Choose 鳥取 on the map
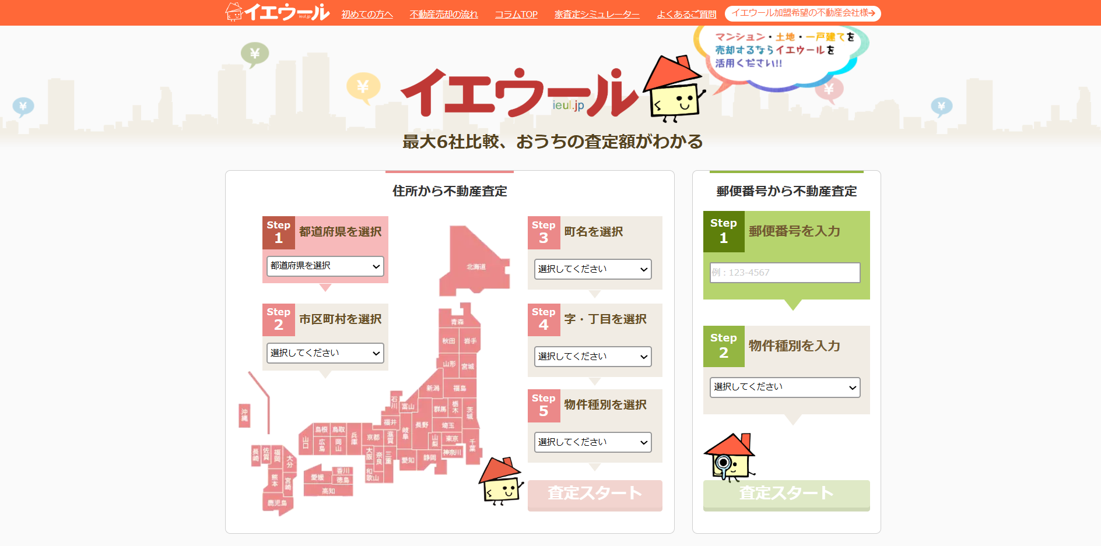Screen dimensions: 1101x546 tap(339, 430)
